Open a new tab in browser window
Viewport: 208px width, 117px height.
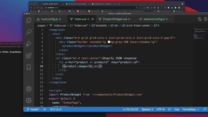[119, 4]
